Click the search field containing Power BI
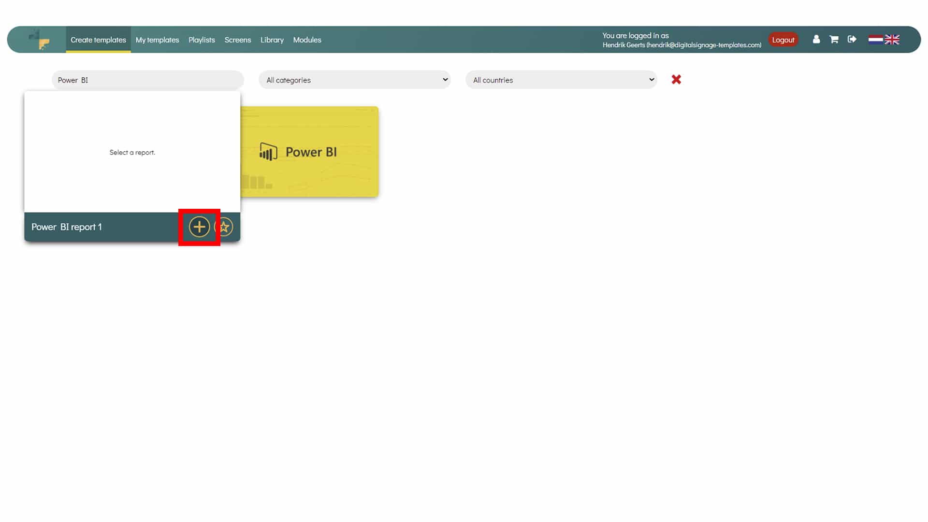Viewport: 928px width, 522px height. 148,80
